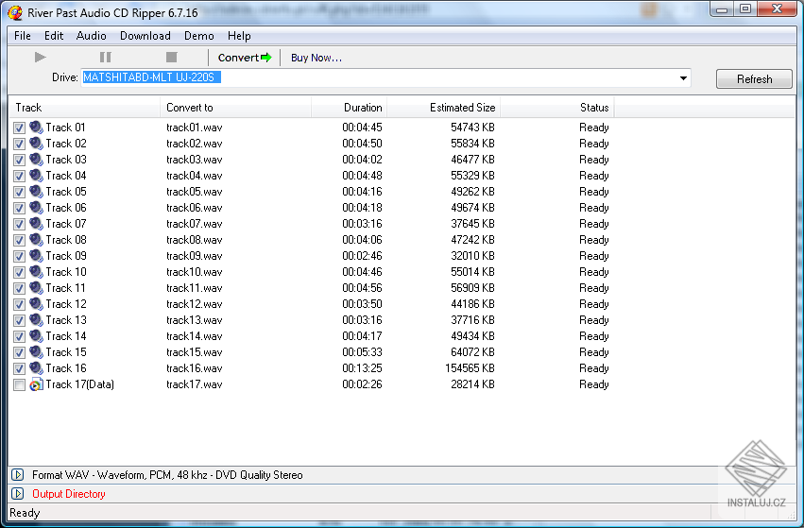Uncheck the Track 11 checkbox

19,289
